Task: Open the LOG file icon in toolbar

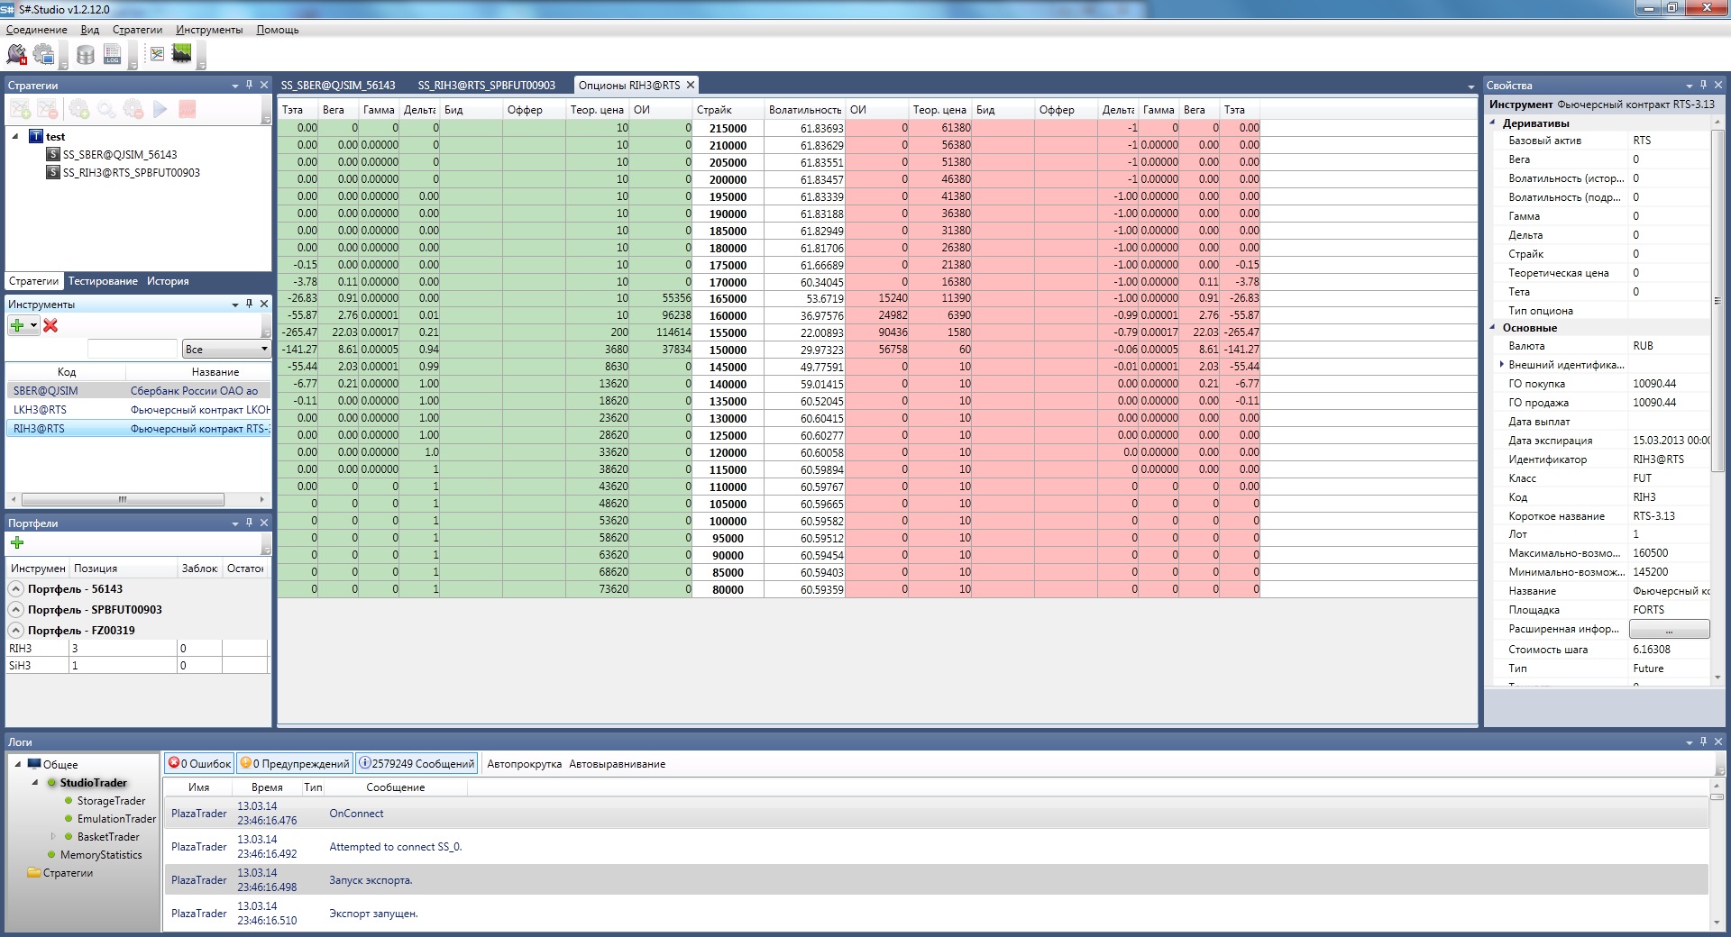Action: tap(113, 55)
